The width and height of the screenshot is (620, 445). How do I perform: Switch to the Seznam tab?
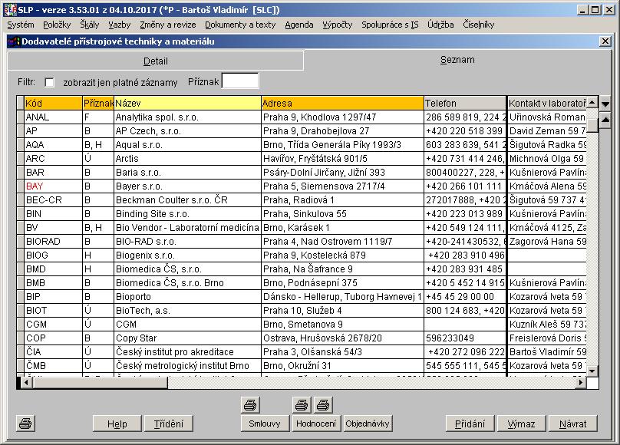pyautogui.click(x=457, y=60)
